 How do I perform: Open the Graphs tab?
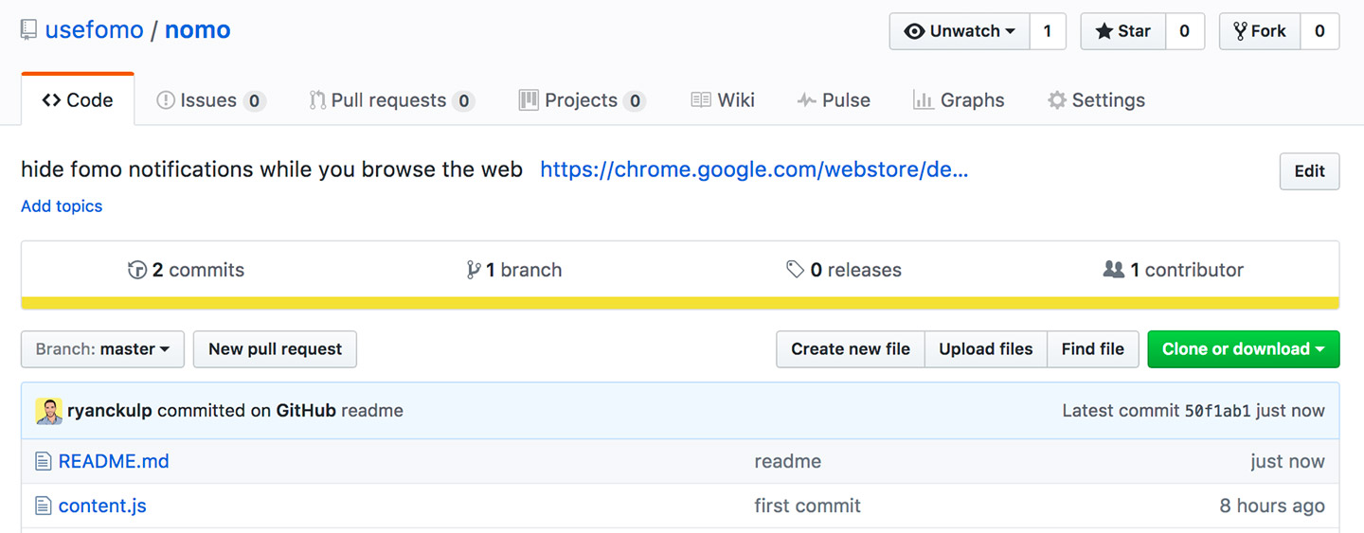pos(959,100)
